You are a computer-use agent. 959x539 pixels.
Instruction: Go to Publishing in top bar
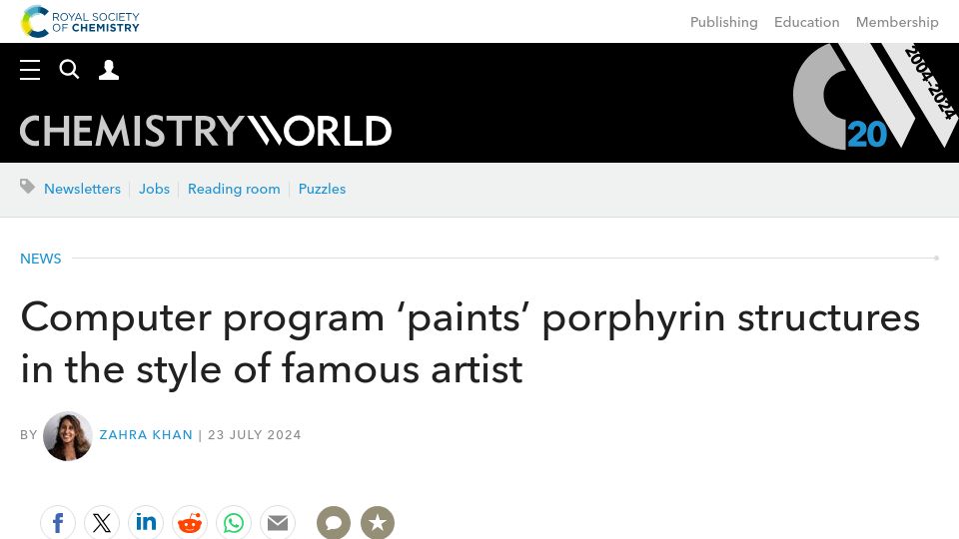click(x=723, y=22)
